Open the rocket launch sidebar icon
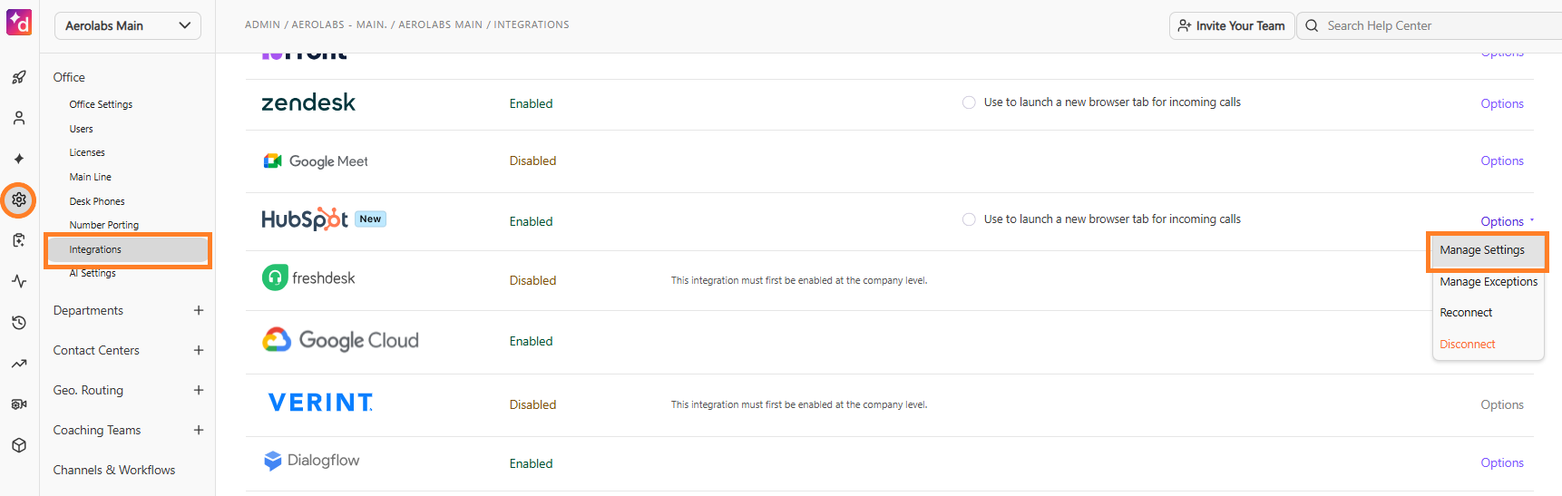 [19, 77]
